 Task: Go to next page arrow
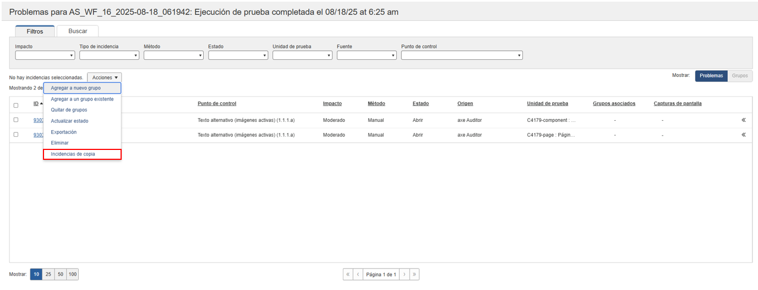404,275
